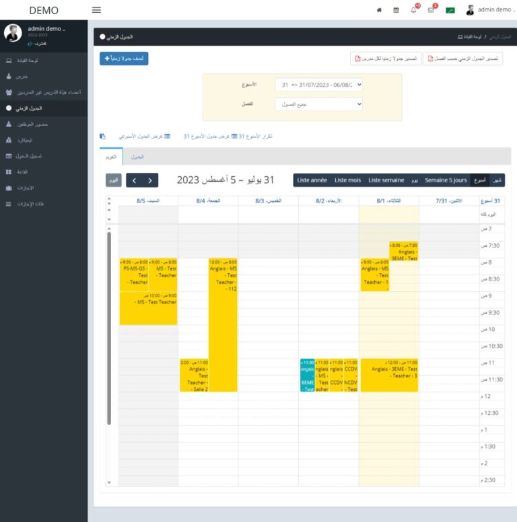The height and width of the screenshot is (522, 517).
Task: Click the repeat week 31 link
Action: click(x=255, y=136)
